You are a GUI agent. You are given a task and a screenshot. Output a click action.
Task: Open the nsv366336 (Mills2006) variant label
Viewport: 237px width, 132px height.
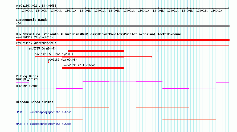pos(79,65)
